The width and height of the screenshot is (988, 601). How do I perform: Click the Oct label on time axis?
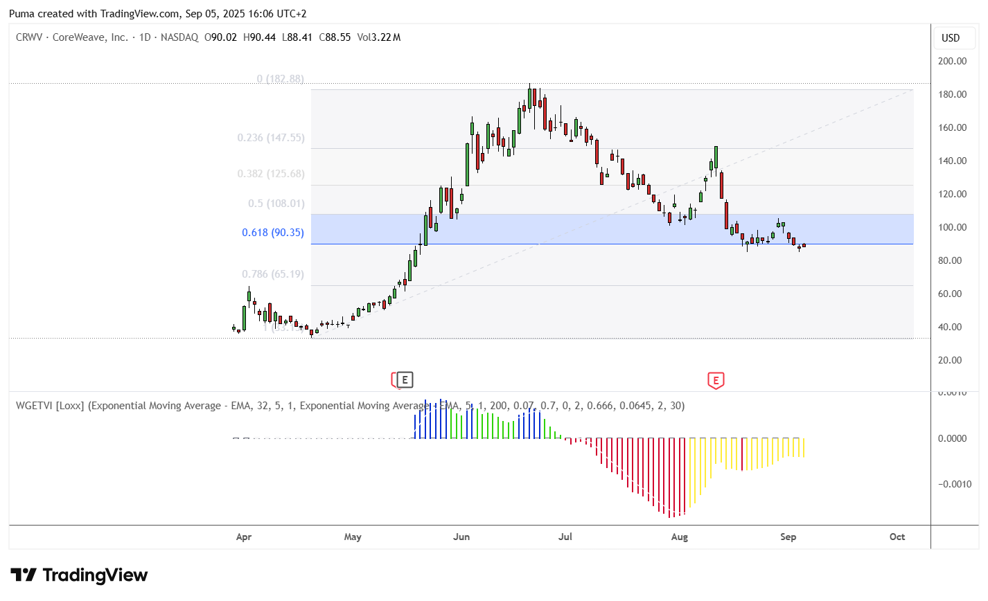click(x=897, y=537)
